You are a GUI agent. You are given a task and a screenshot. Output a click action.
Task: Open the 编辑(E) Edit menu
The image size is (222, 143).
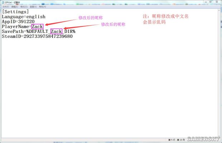click(x=15, y=6)
